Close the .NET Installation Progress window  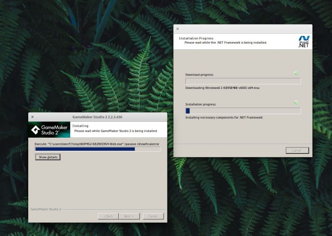click(178, 29)
